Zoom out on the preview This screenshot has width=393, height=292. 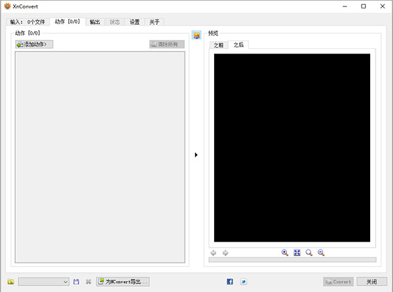tap(321, 253)
